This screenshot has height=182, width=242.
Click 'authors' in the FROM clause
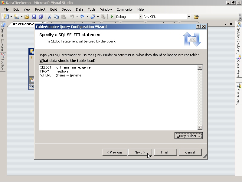click(x=63, y=71)
